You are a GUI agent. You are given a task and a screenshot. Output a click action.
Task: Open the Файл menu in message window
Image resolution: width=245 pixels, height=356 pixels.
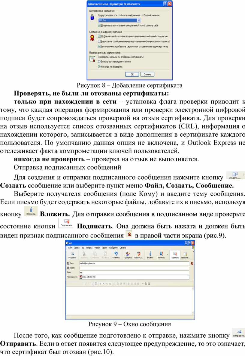click(x=70, y=248)
